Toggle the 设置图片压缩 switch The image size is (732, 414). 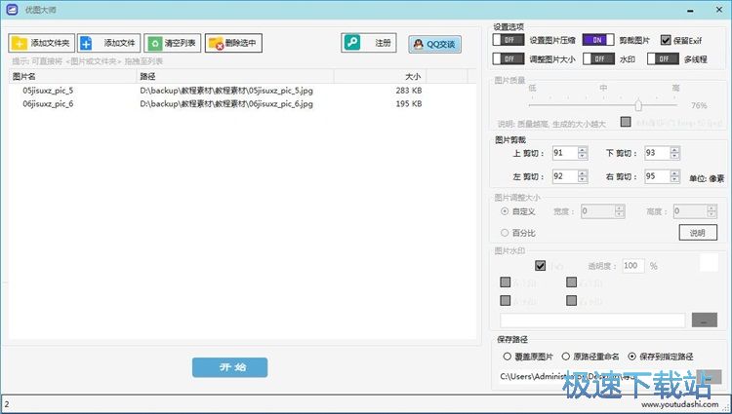click(508, 40)
